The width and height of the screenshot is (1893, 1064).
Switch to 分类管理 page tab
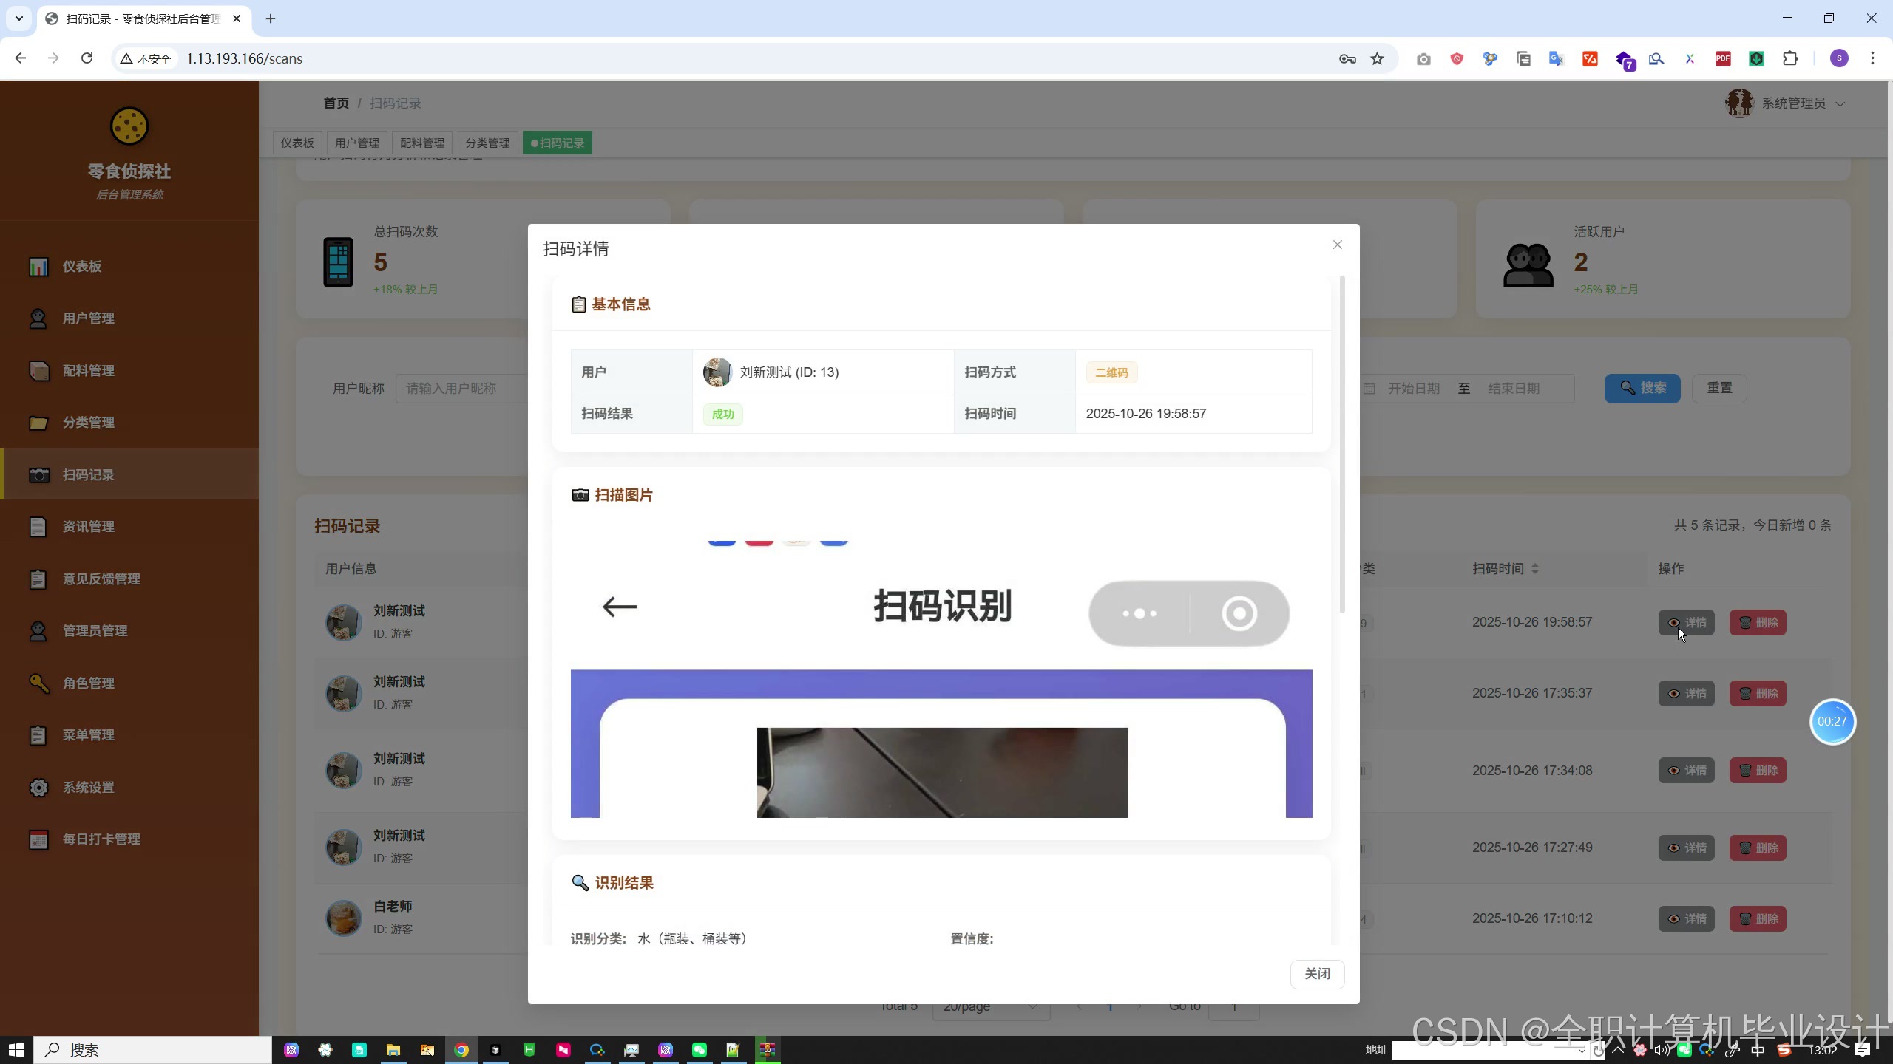[487, 143]
